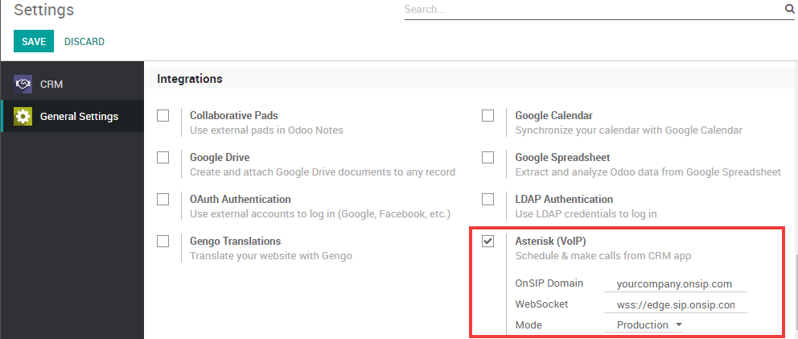Tick the Google Spreadsheet checkbox
The image size is (798, 339).
487,157
